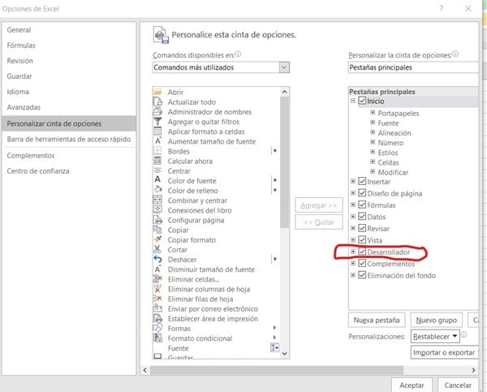
Task: Click the Copiar icon in command list
Action: [157, 230]
